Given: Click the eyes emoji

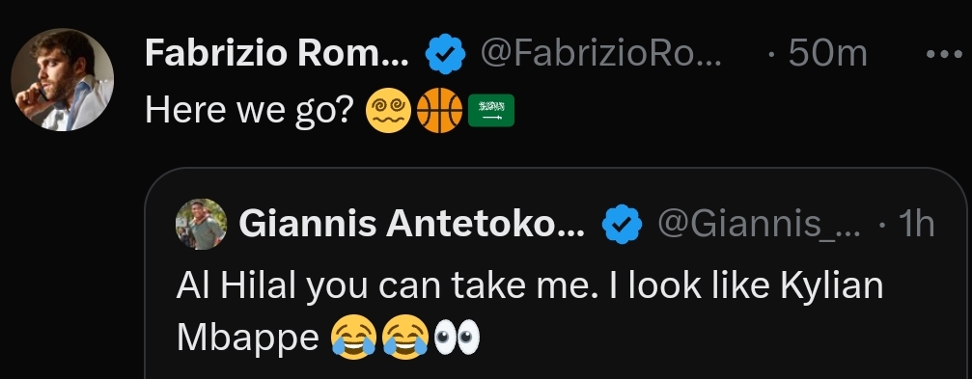Looking at the screenshot, I should coord(457,338).
